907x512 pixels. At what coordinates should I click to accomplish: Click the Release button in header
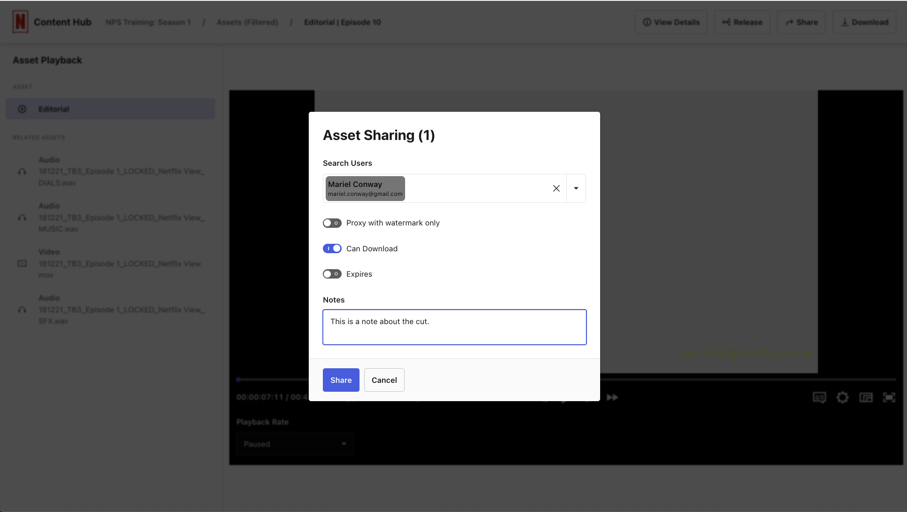[x=743, y=22]
